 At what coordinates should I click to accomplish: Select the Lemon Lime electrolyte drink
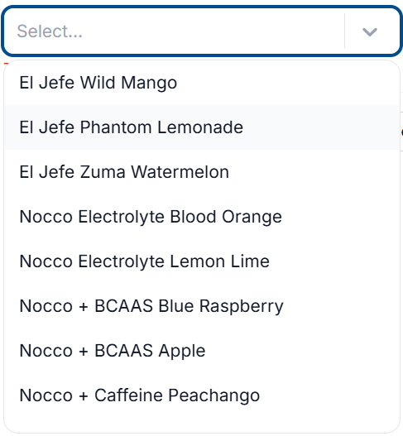[x=202, y=261]
